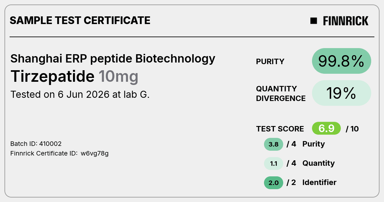Click the Quantity score label

coord(318,163)
